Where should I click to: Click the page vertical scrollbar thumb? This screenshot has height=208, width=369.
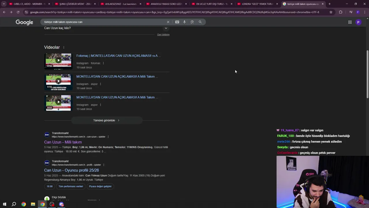pyautogui.click(x=367, y=75)
